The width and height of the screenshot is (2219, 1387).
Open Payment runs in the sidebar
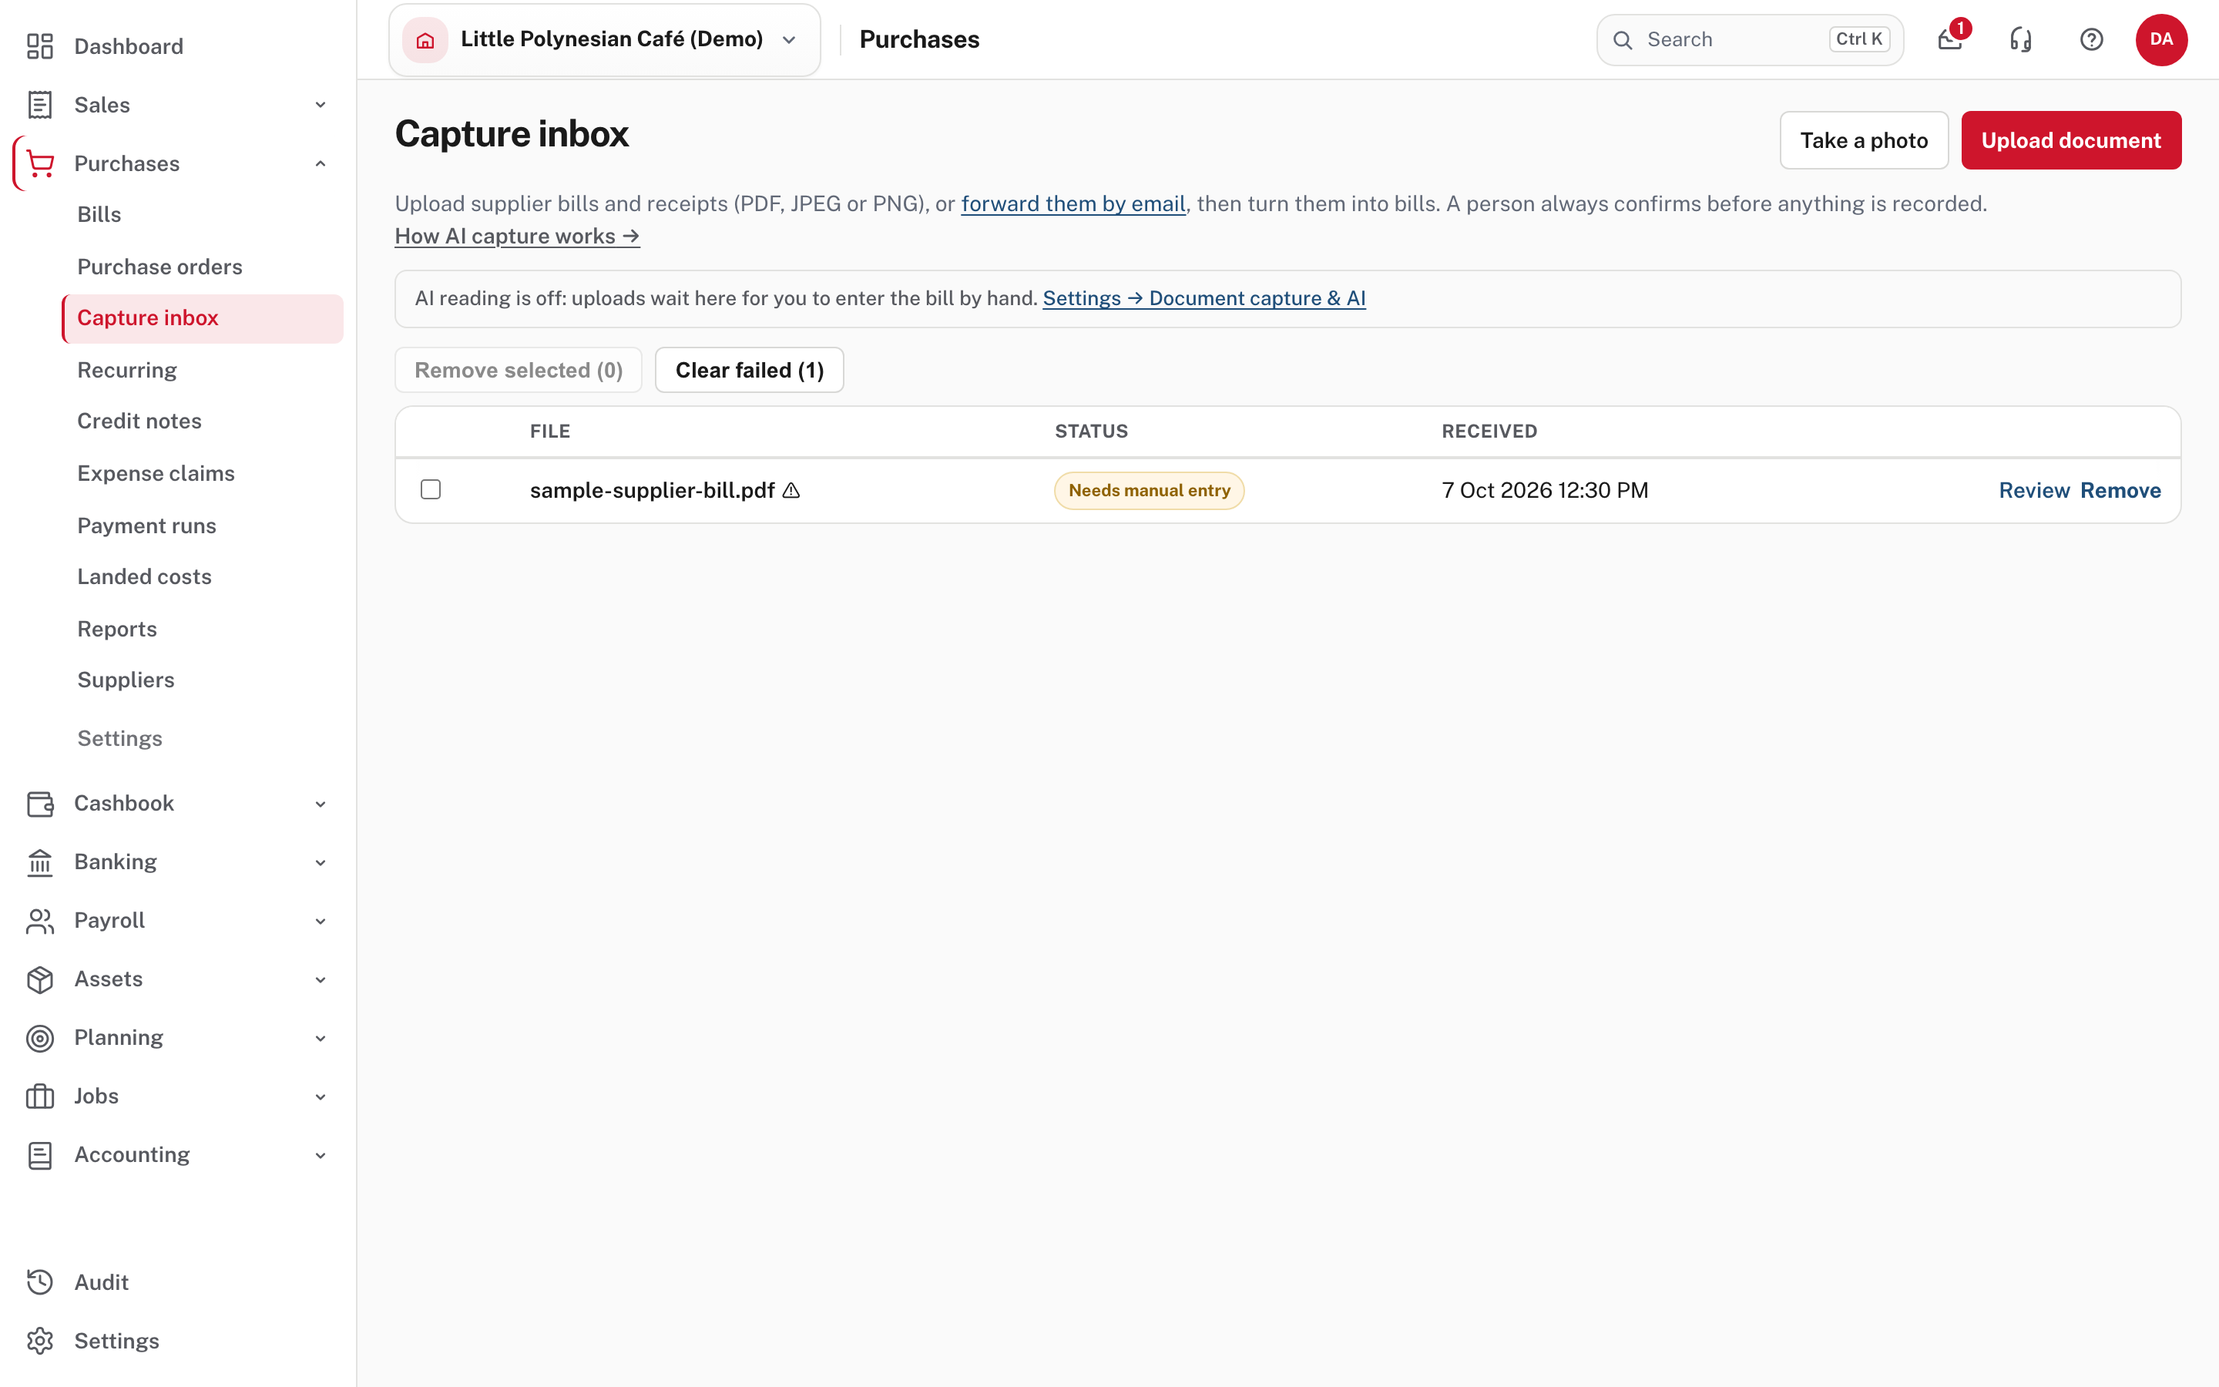pyautogui.click(x=146, y=526)
